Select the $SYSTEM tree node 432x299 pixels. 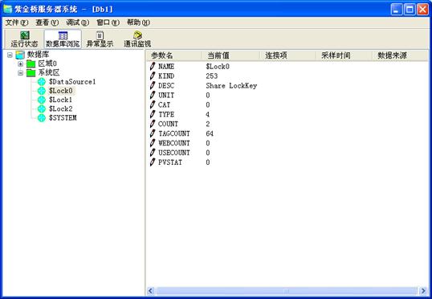(63, 118)
